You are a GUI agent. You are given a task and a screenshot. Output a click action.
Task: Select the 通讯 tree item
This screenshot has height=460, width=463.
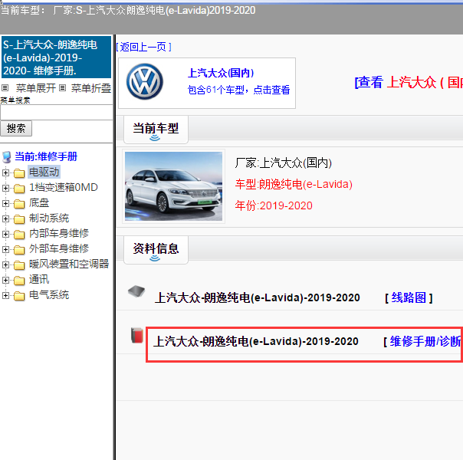[39, 279]
